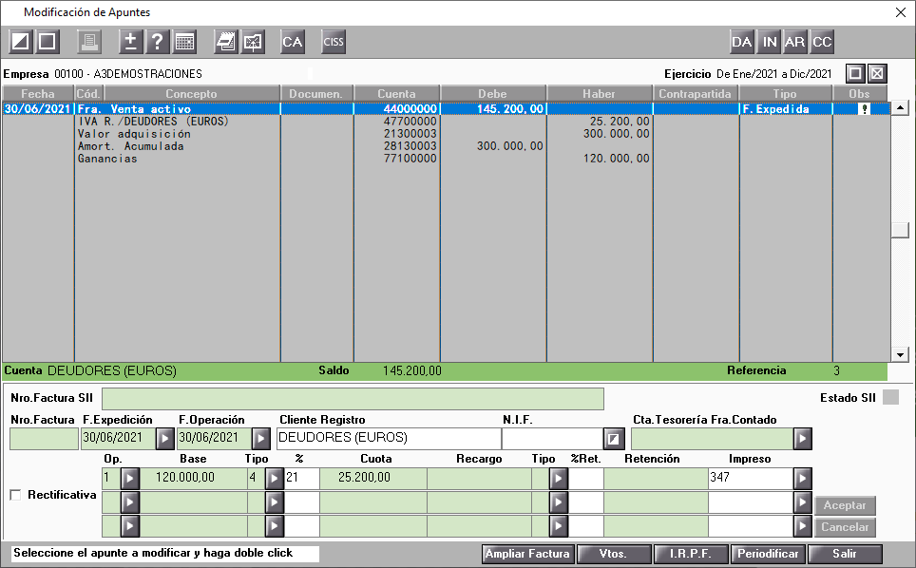The image size is (916, 568).
Task: Open the I.R.P.F. button
Action: point(691,554)
